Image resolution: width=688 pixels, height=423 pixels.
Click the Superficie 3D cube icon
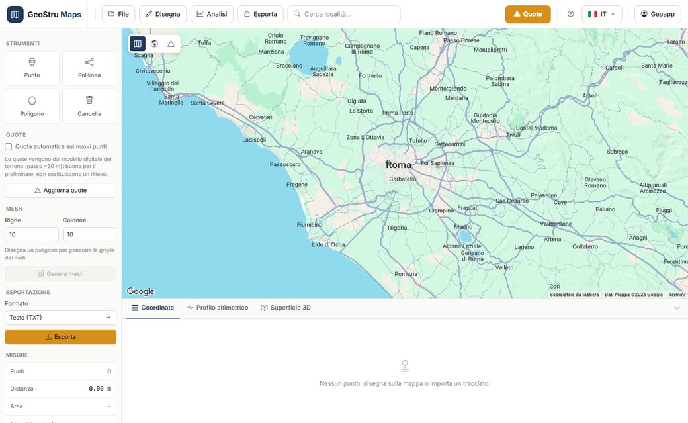[x=264, y=308]
